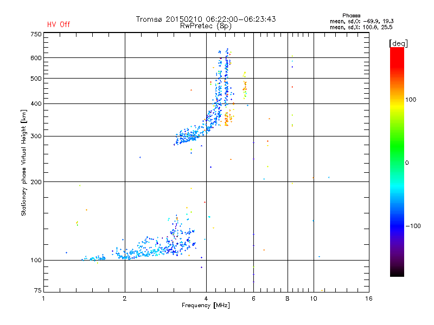The height and width of the screenshot is (325, 434).
Task: Click the colorbar tick label '100'
Action: [x=411, y=100]
